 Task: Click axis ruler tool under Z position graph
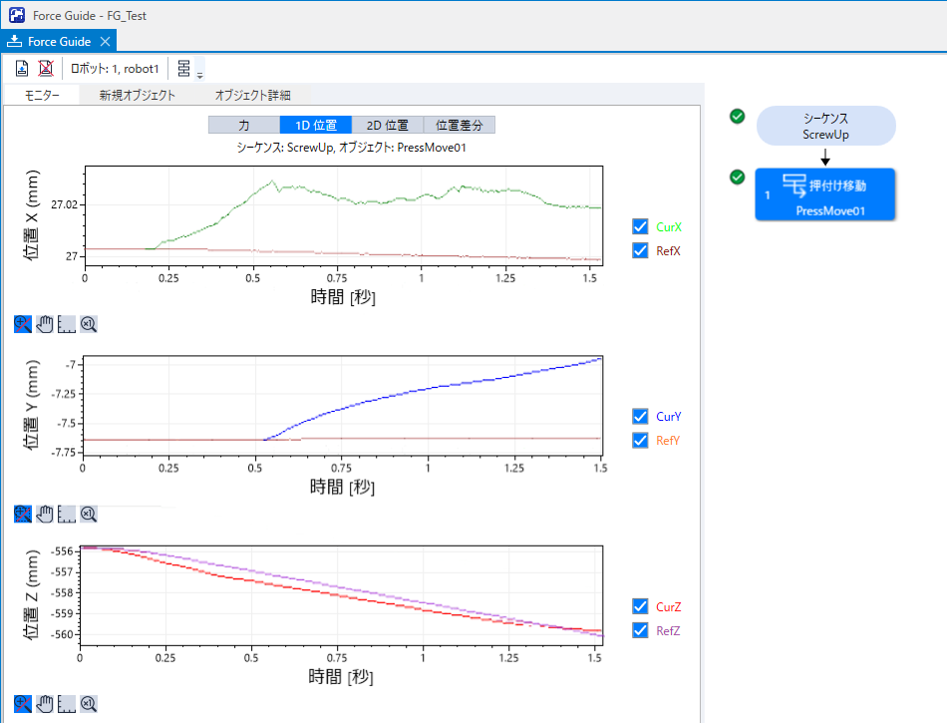pyautogui.click(x=67, y=704)
